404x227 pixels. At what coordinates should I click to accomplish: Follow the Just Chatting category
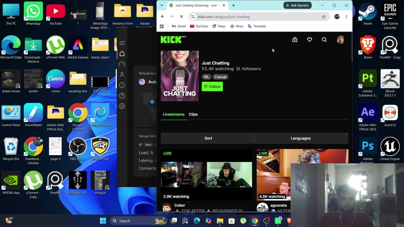coord(212,87)
